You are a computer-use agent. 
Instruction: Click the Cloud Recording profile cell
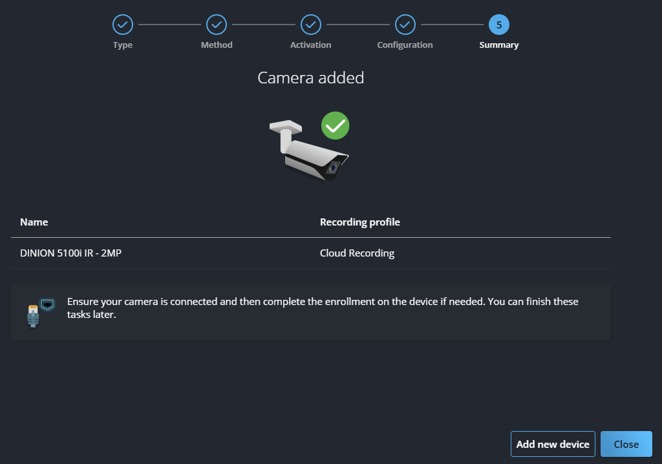tap(357, 253)
